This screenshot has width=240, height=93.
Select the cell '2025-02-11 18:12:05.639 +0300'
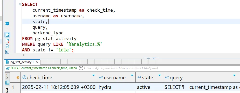click(59, 87)
